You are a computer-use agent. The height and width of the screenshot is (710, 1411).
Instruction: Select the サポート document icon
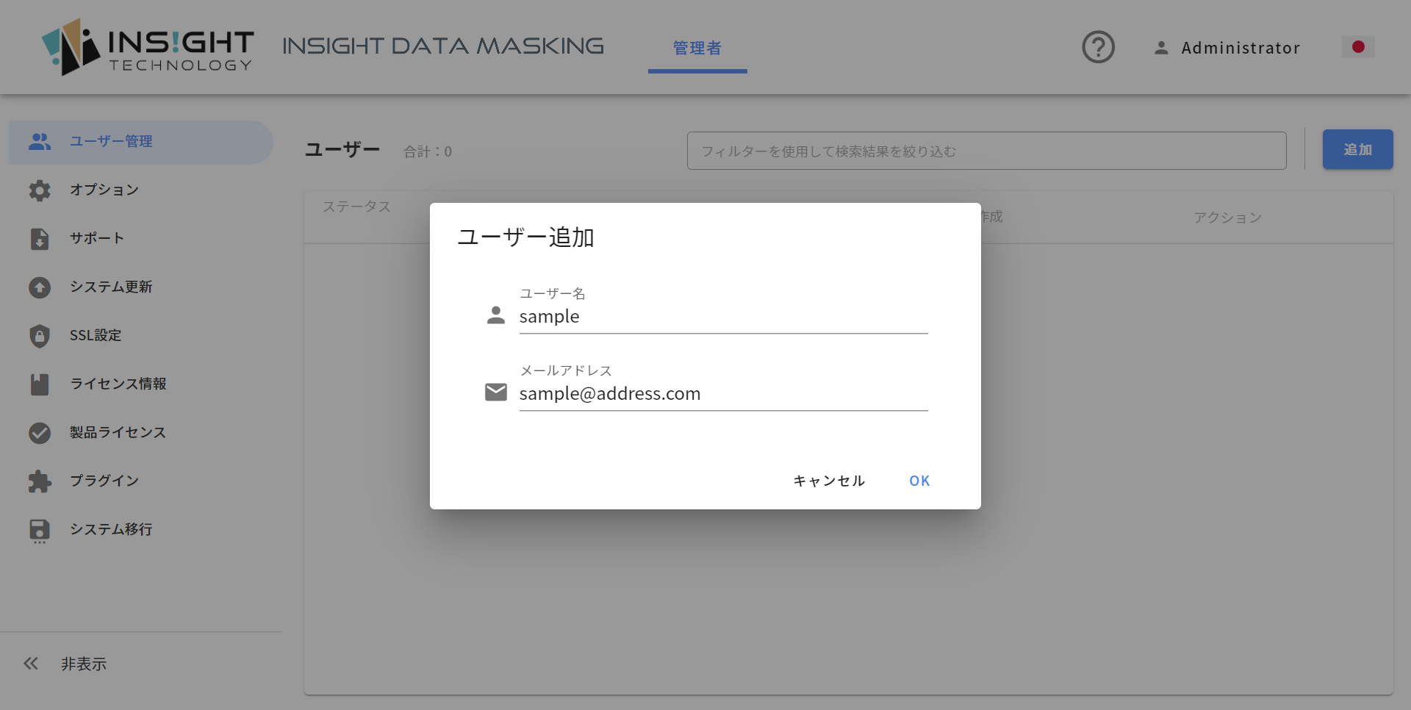[x=40, y=239]
